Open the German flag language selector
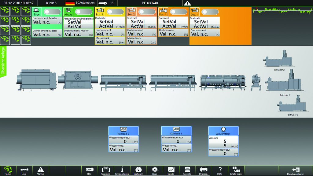The height and width of the screenshot is (176, 313). (70, 3)
